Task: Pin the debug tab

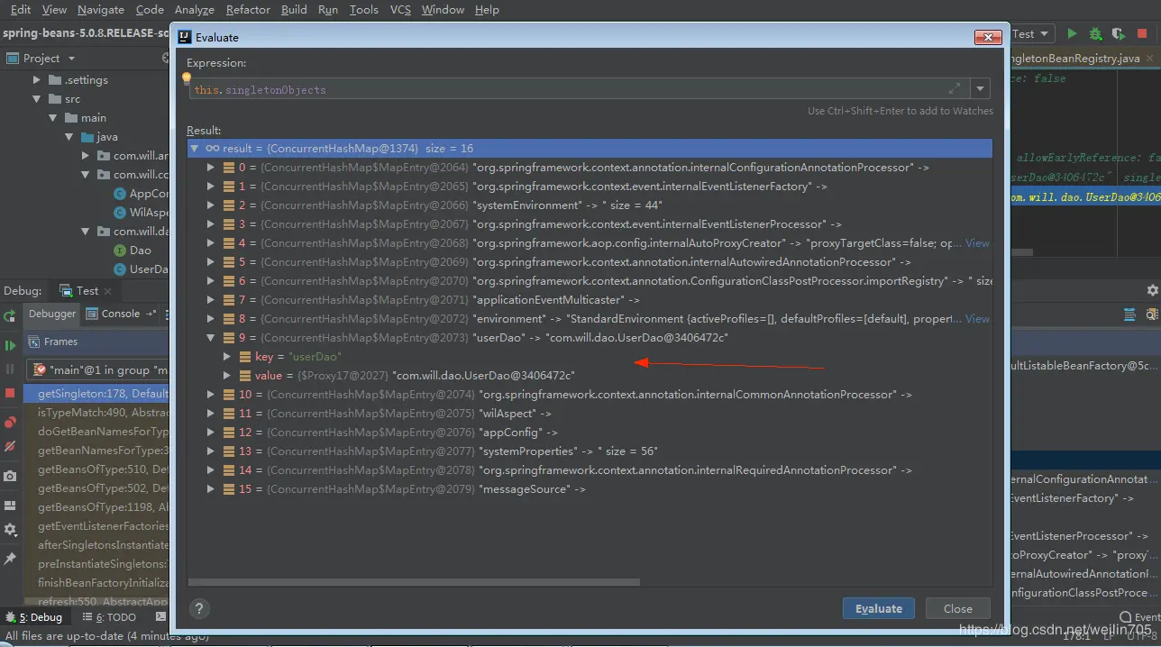Action: [x=10, y=559]
